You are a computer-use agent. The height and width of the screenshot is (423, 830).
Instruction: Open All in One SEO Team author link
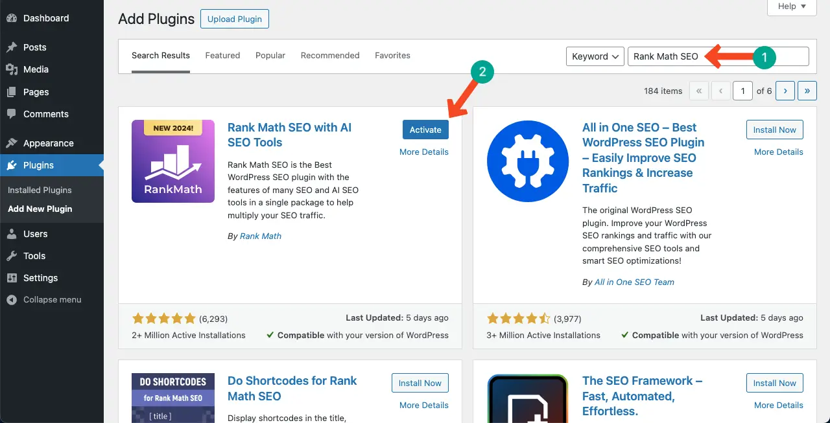point(634,282)
